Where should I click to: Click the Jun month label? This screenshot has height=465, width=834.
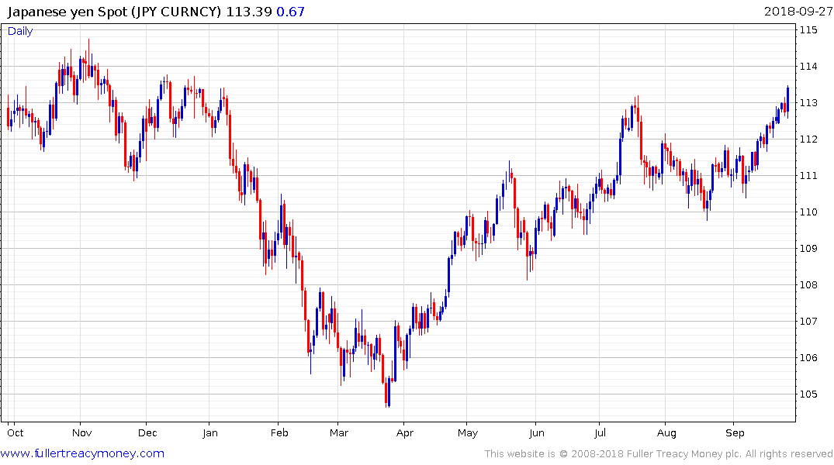[x=537, y=433]
